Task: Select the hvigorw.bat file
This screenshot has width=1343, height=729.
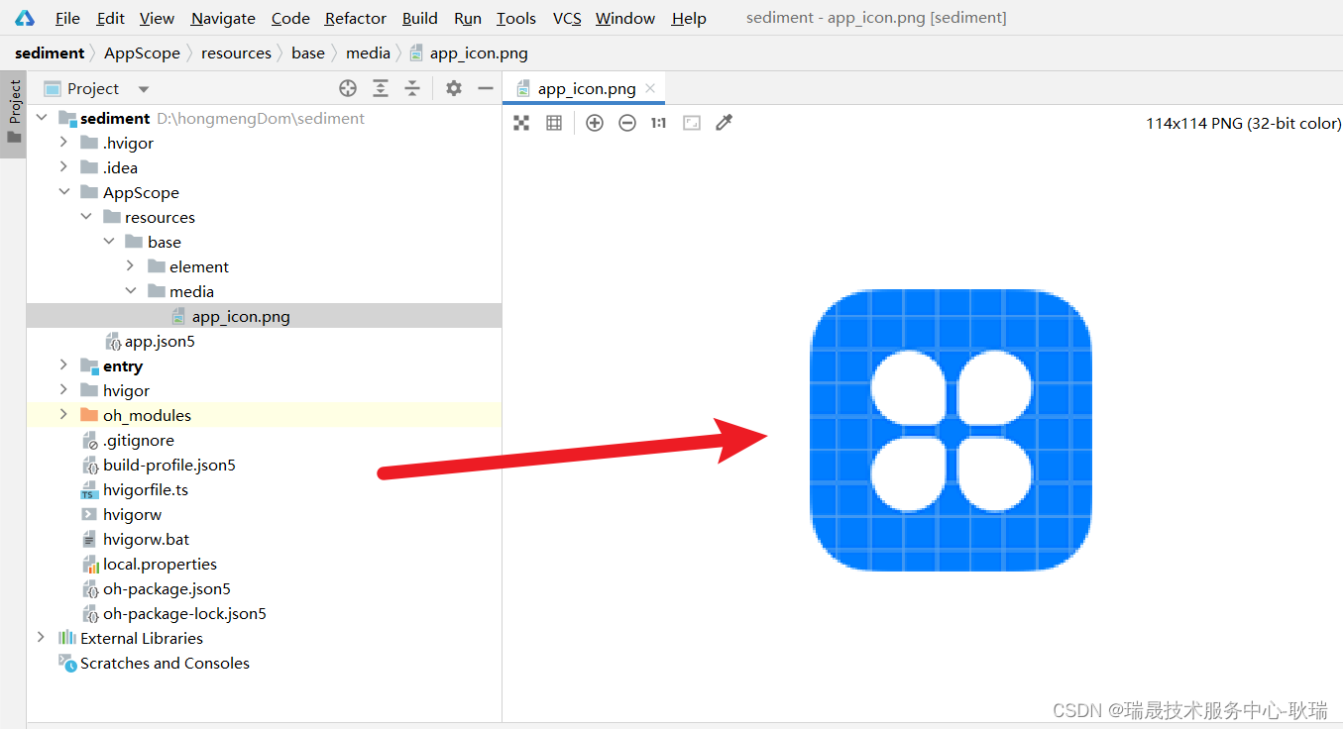Action: (146, 540)
